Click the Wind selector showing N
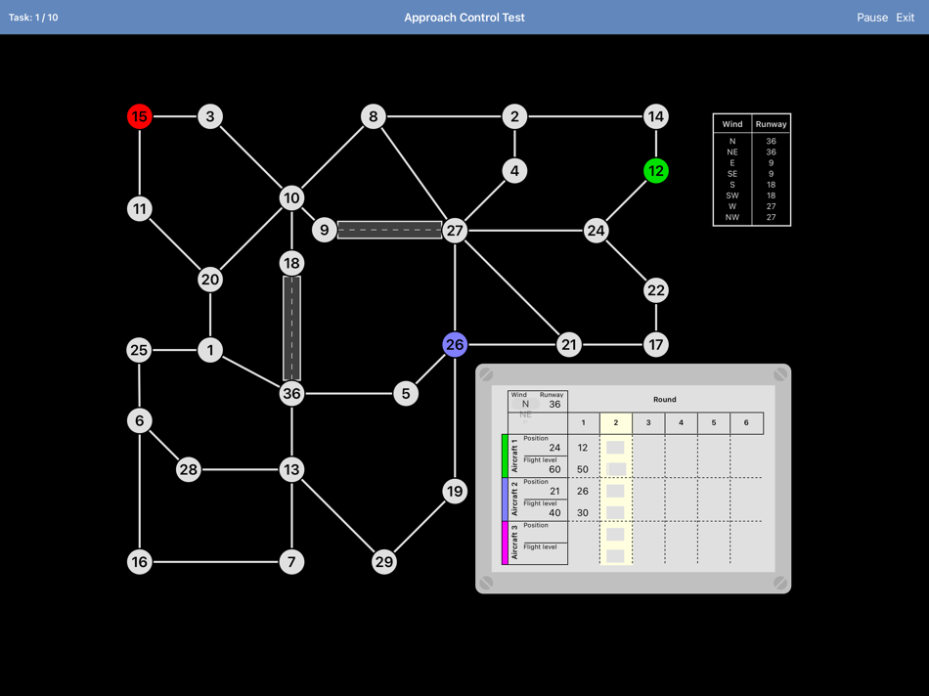This screenshot has width=929, height=696. 525,404
